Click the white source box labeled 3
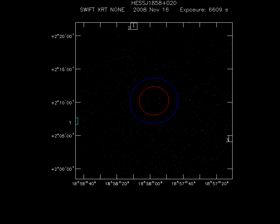 click(231, 139)
